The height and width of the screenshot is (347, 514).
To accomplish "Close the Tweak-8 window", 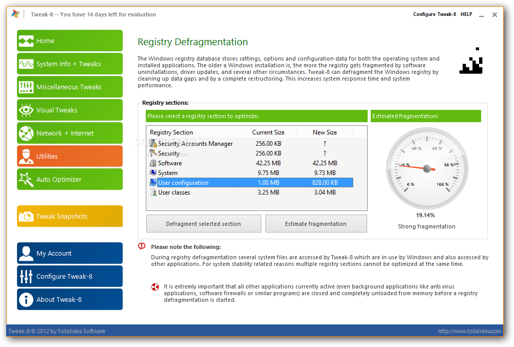I will (x=494, y=15).
